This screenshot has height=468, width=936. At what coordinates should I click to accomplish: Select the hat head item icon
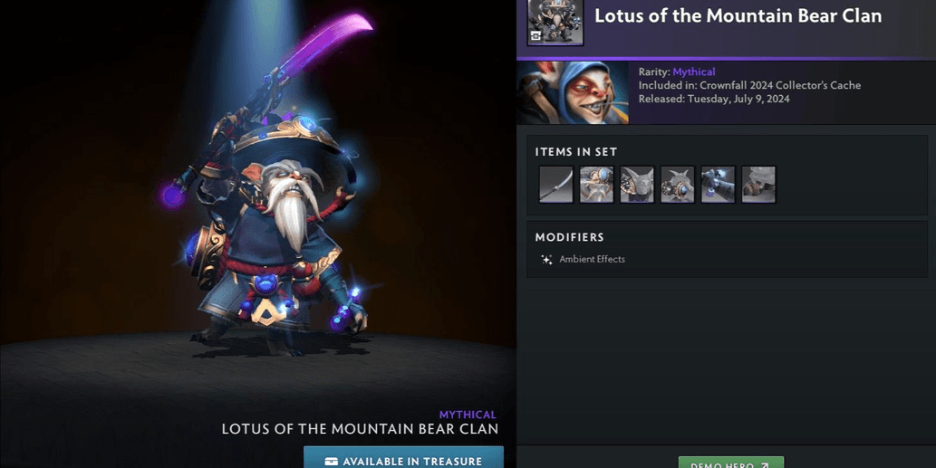point(596,185)
